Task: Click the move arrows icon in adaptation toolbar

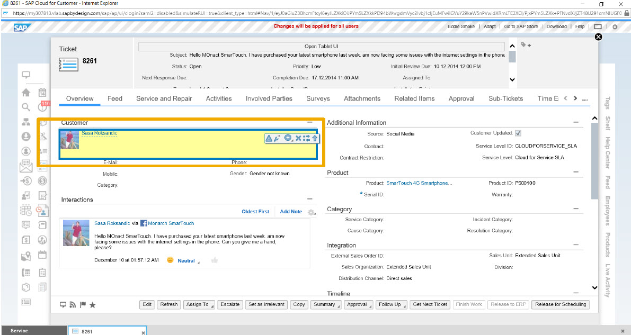Action: (307, 138)
